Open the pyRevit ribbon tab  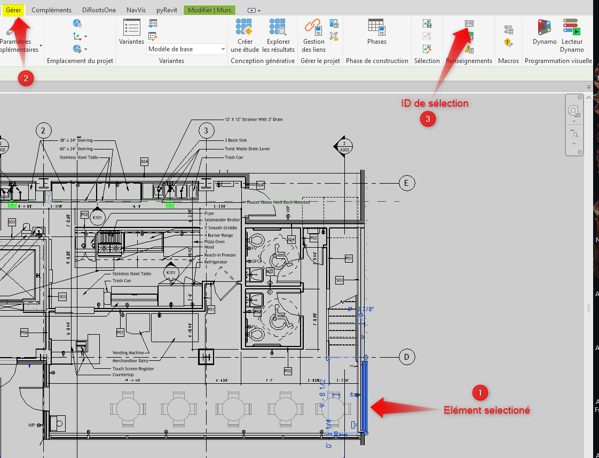click(167, 10)
